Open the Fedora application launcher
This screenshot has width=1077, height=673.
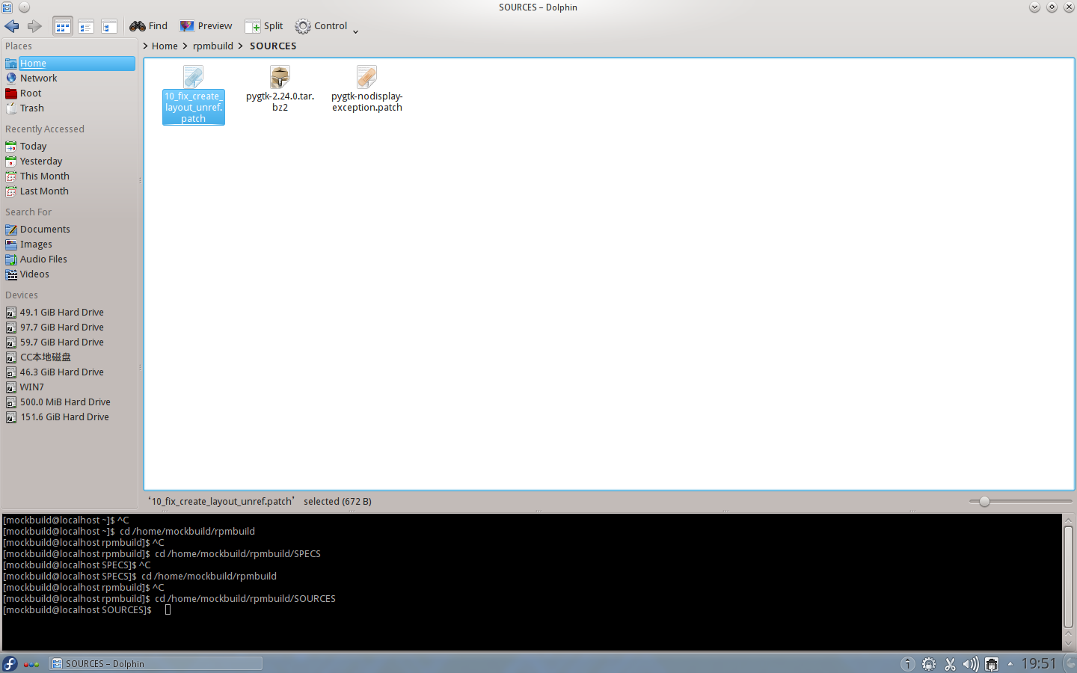point(10,663)
